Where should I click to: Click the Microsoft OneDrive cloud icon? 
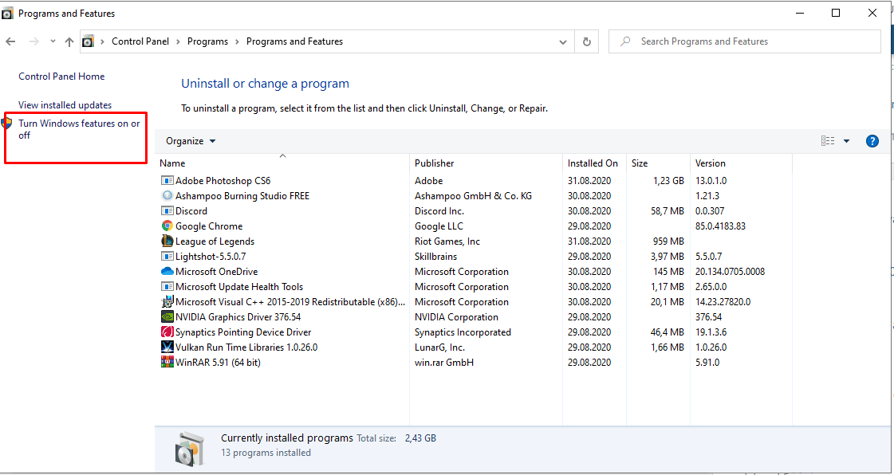(x=167, y=272)
